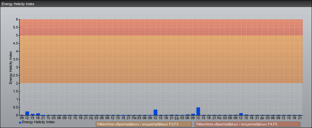Toggle the Energy Helicity Index legend label
This screenshot has height=128, width=312.
pyautogui.click(x=38, y=122)
